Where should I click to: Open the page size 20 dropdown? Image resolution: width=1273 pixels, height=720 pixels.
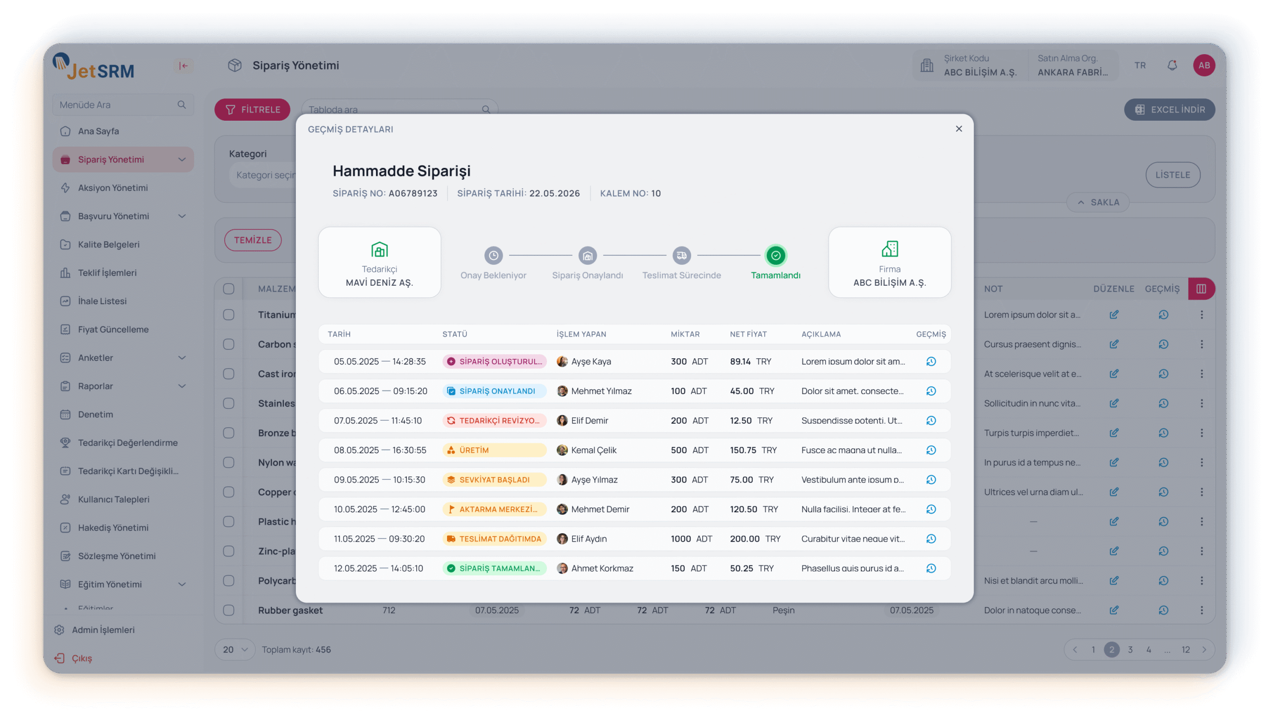pyautogui.click(x=235, y=650)
